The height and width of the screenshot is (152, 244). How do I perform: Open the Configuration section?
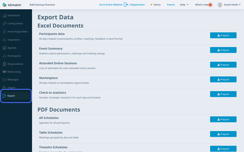(x=16, y=23)
